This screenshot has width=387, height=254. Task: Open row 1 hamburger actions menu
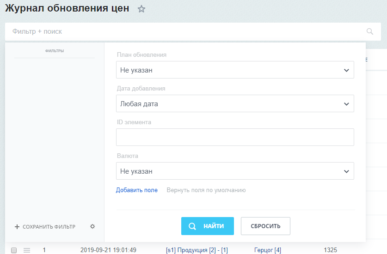click(27, 250)
